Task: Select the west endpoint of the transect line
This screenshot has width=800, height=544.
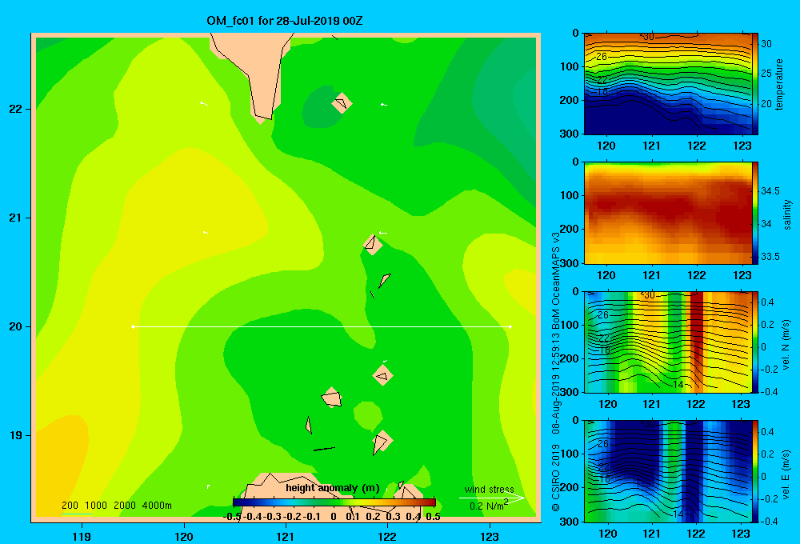Action: pos(133,326)
